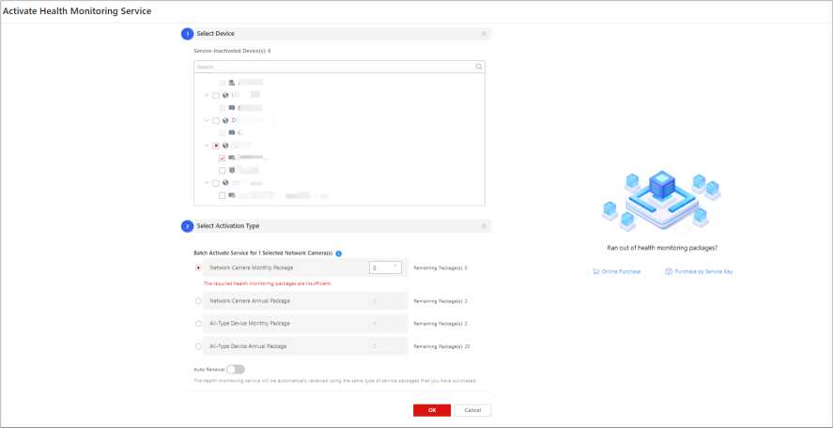Click the Purchase by Service Key icon

coord(669,271)
